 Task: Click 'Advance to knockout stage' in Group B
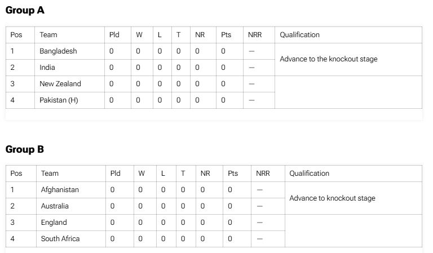point(332,198)
